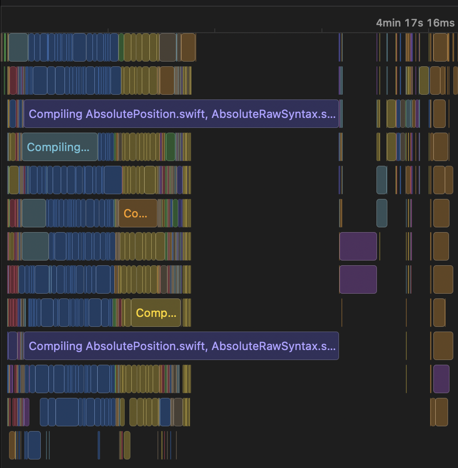Select the purple block in the rightmost column
This screenshot has height=468, width=458.
coord(441,379)
